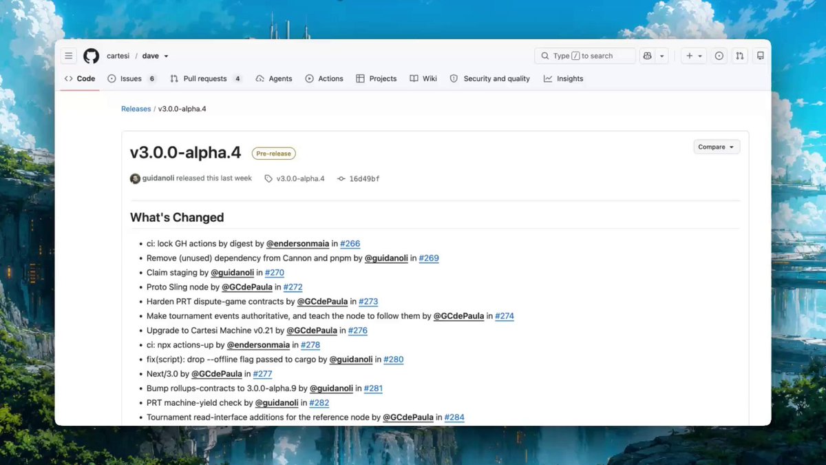Click @GCdePaula on Next/3.0 line
This screenshot has height=465, width=826.
(217, 374)
